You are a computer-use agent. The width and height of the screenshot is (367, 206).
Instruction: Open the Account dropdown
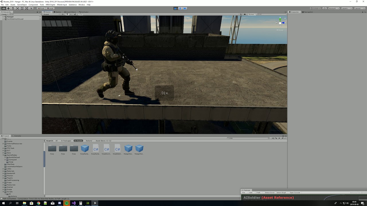(333, 8)
